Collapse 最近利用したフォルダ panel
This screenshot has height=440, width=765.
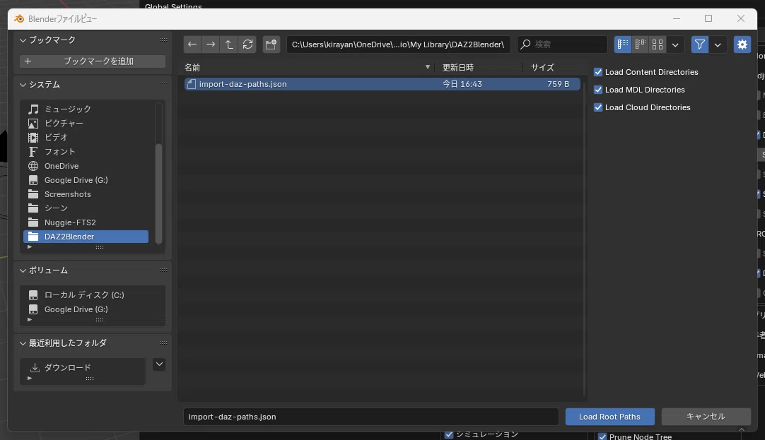23,343
